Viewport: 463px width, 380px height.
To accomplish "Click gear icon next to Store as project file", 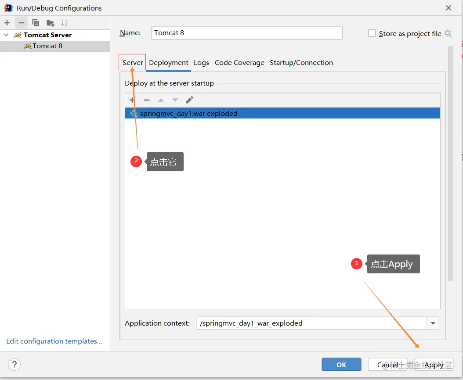I will click(448, 33).
